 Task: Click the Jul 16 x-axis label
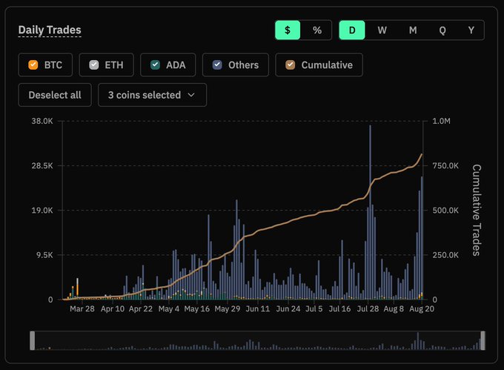click(x=339, y=309)
